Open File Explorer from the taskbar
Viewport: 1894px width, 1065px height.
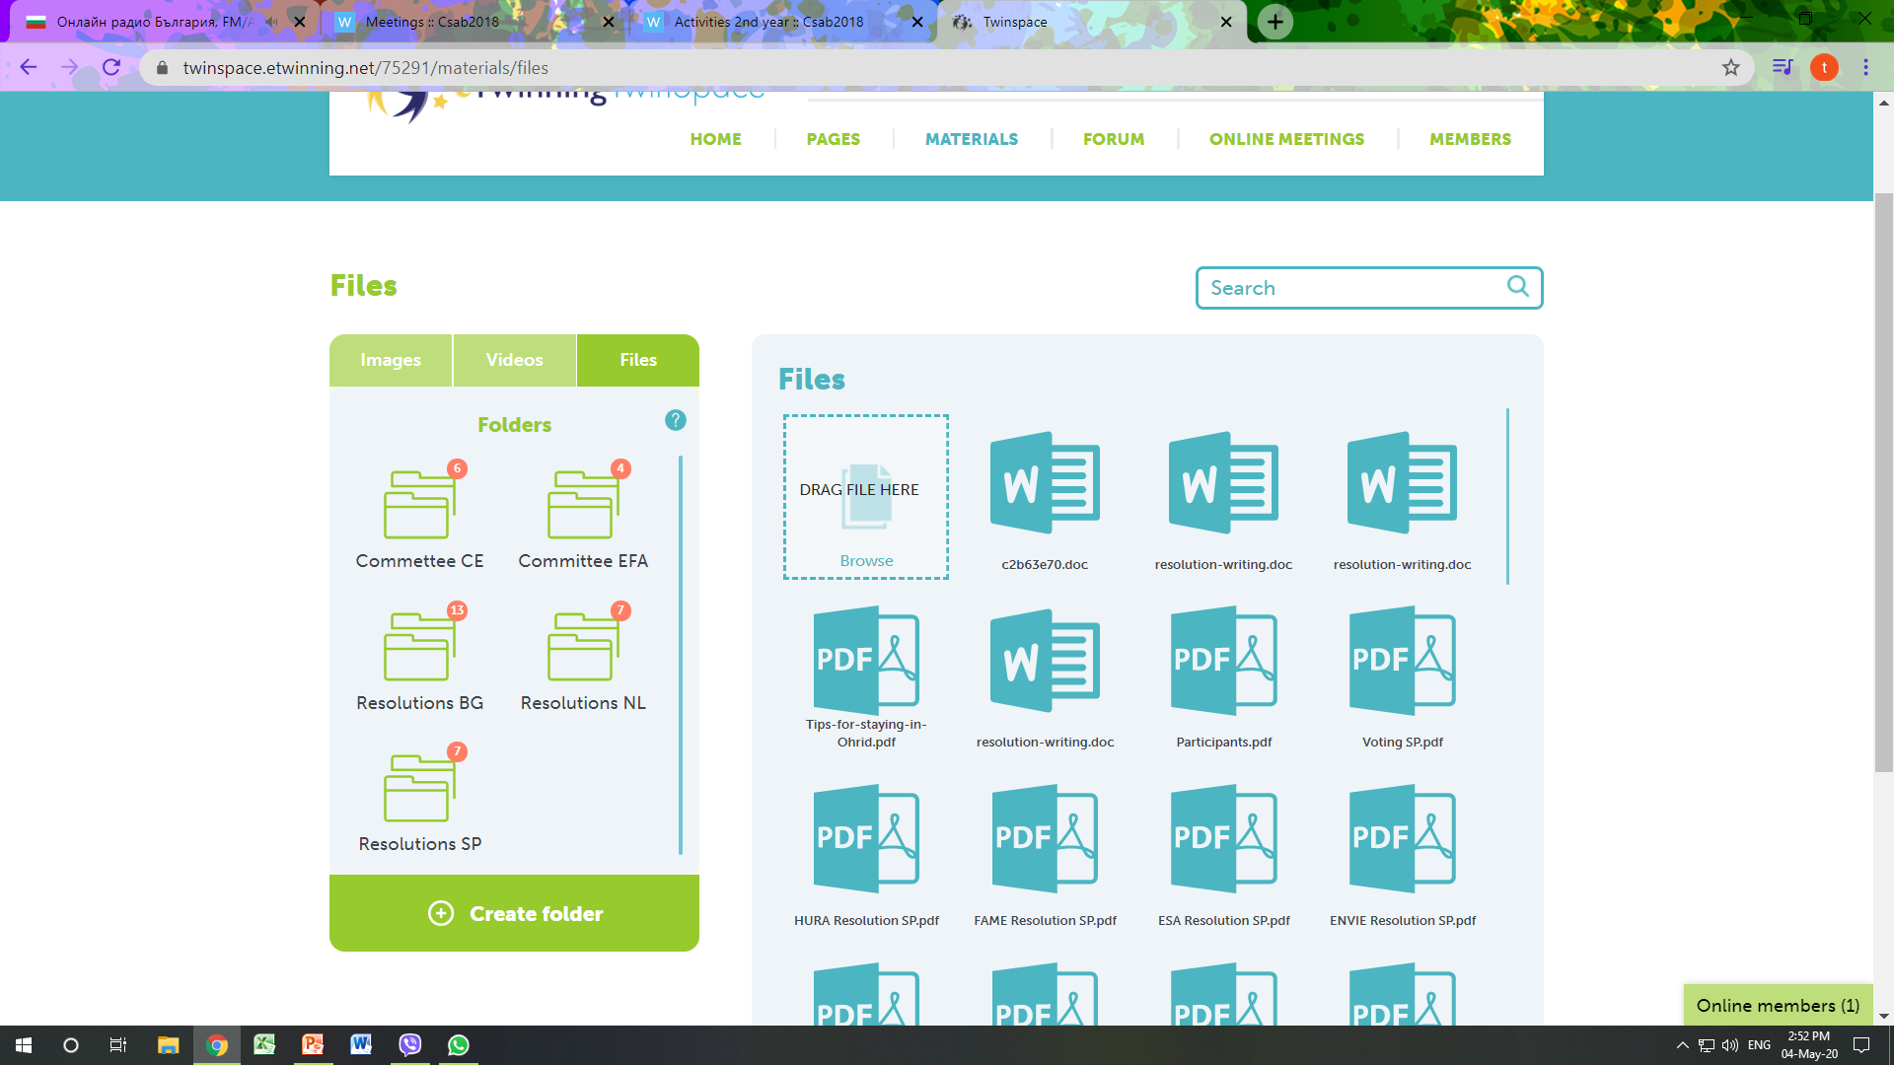click(168, 1045)
